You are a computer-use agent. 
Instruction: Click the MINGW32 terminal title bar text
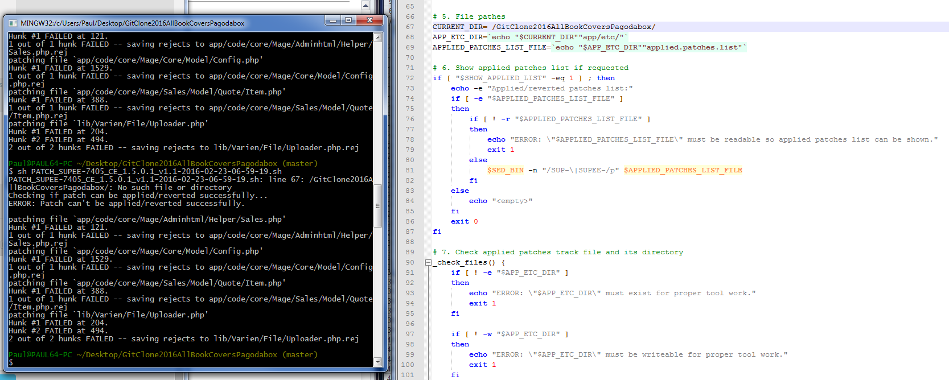coord(133,23)
